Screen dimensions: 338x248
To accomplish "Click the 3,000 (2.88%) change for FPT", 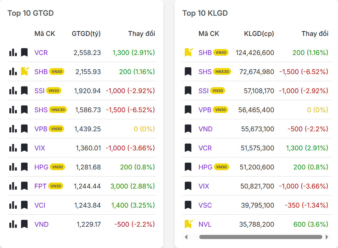I will click(x=133, y=186).
